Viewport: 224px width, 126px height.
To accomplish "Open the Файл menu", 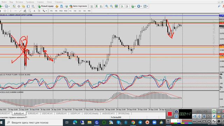I will click(x=4, y=2).
